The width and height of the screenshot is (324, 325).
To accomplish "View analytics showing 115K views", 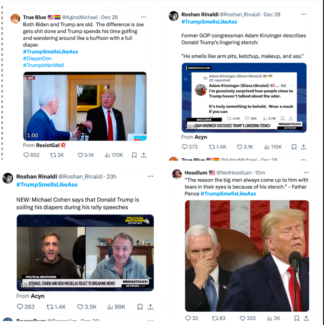I will click(x=273, y=147).
